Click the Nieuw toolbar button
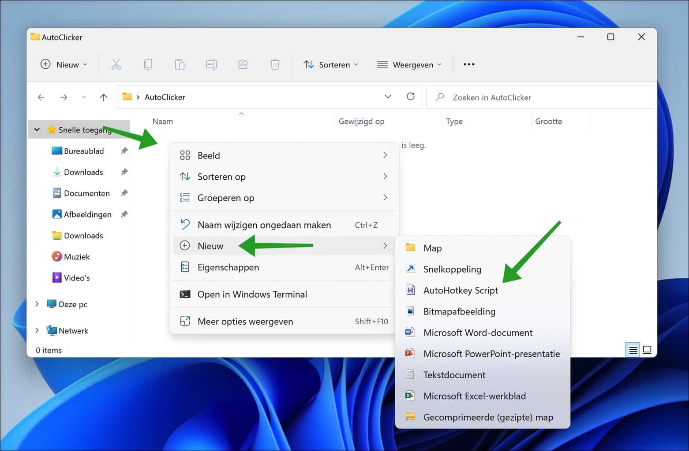The height and width of the screenshot is (451, 689). click(64, 65)
